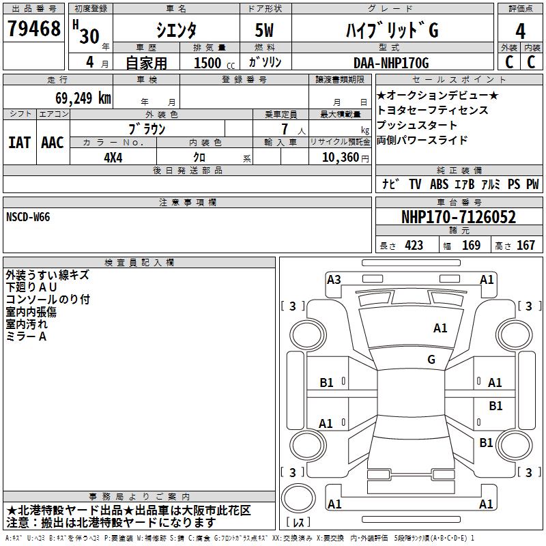The width and height of the screenshot is (546, 546).
Task: Select the [レス] spare tire label
Action: pyautogui.click(x=298, y=522)
